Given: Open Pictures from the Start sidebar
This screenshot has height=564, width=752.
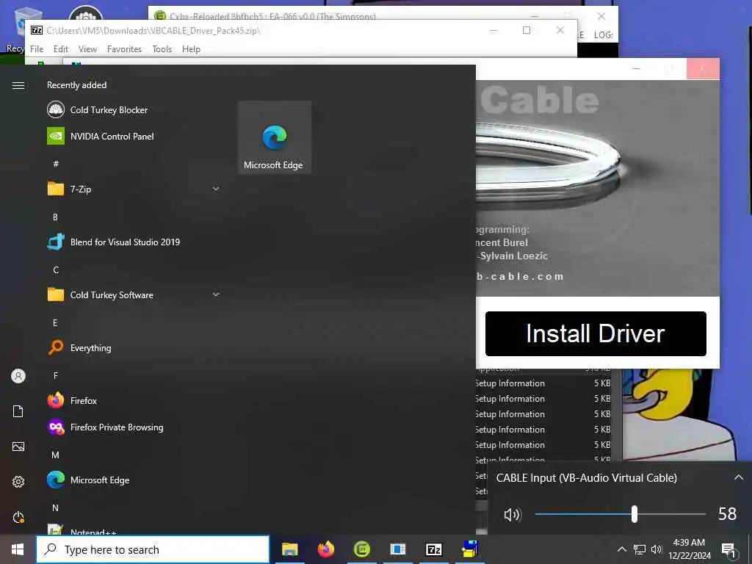Looking at the screenshot, I should click(18, 446).
